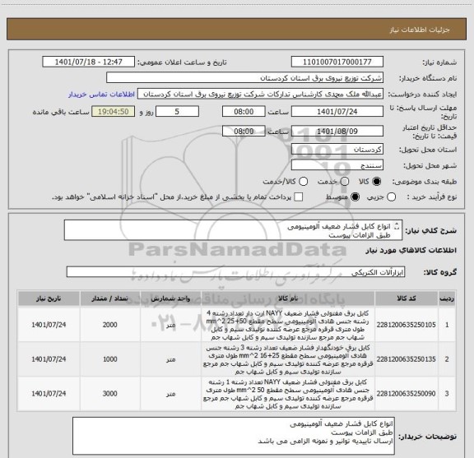This screenshot has height=458, width=474.
Task: Click the row 3 product name NAYY 1 رشته
Action: [x=288, y=394]
